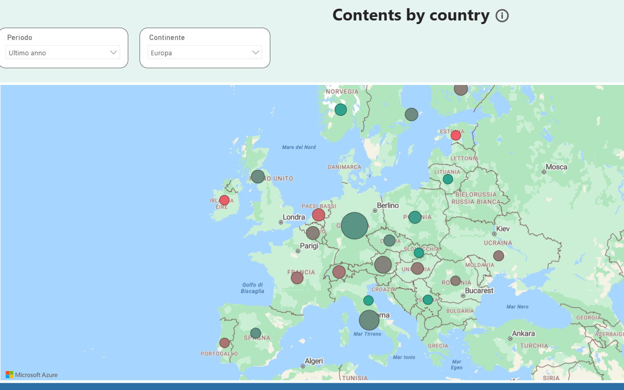Select the red bubble over Ireland
The width and height of the screenshot is (624, 390).
tap(224, 200)
